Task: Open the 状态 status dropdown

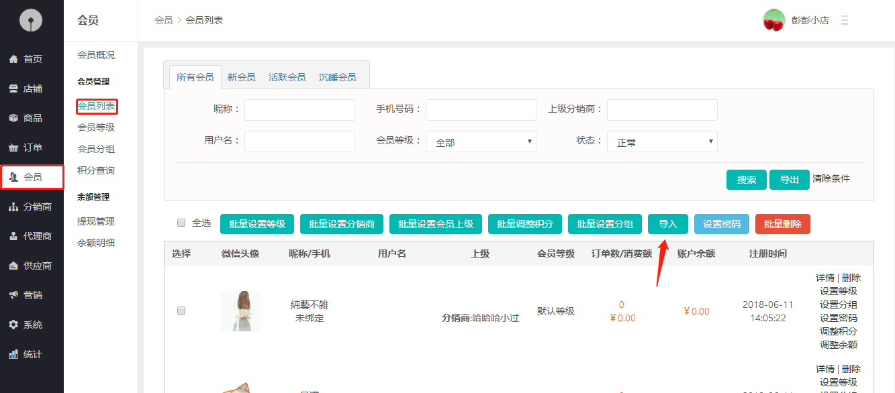Action: coord(662,142)
